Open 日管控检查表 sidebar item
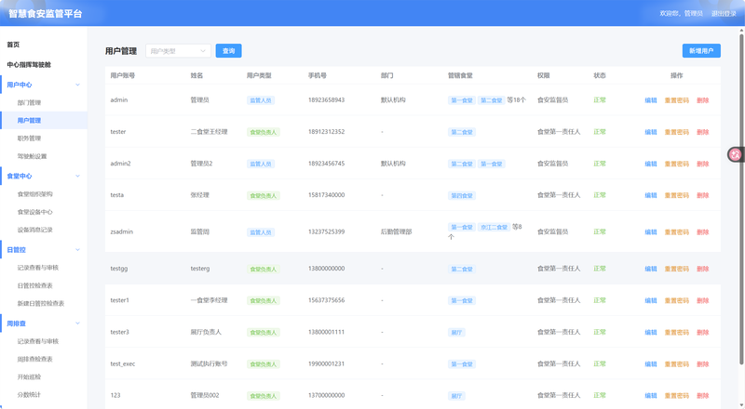745x409 pixels. [35, 285]
